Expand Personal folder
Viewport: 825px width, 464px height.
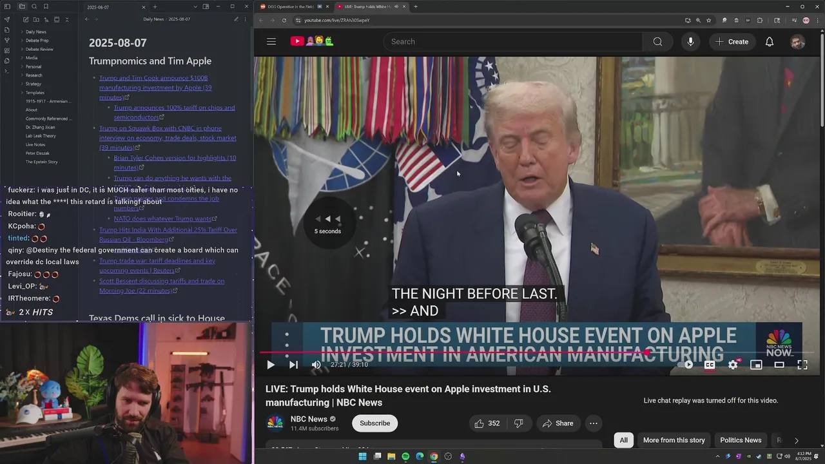tap(34, 66)
